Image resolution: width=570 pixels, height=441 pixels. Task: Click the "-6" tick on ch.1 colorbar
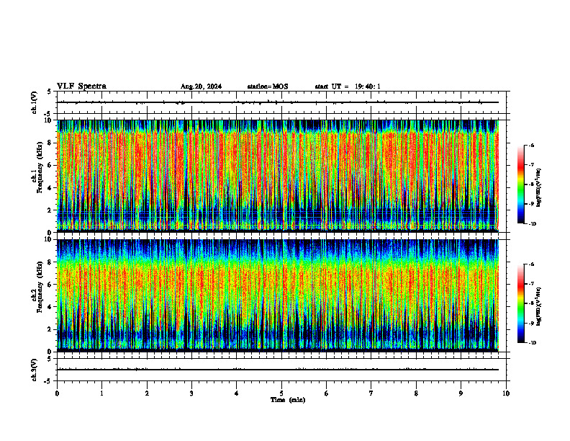coord(531,145)
